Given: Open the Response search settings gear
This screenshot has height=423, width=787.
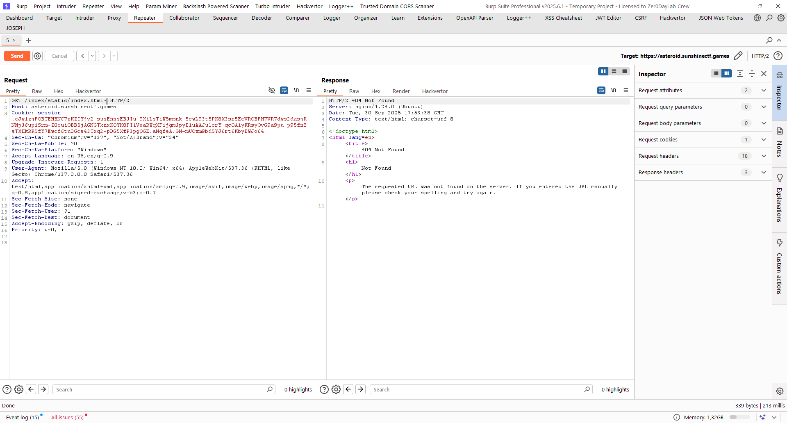Looking at the screenshot, I should pyautogui.click(x=336, y=389).
